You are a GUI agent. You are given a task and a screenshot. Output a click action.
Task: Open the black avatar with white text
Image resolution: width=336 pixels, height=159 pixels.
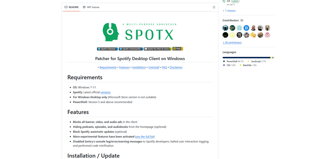239,35
